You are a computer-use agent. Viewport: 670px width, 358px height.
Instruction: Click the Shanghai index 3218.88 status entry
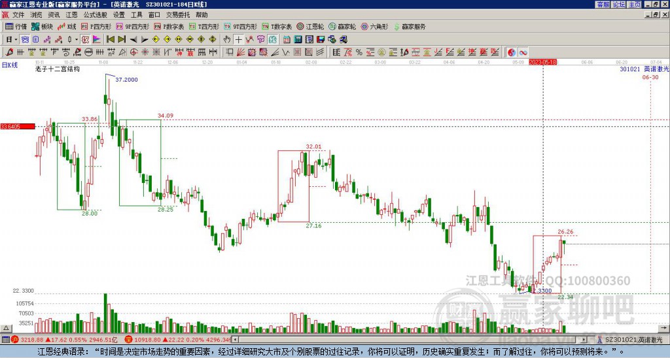[x=65, y=340]
